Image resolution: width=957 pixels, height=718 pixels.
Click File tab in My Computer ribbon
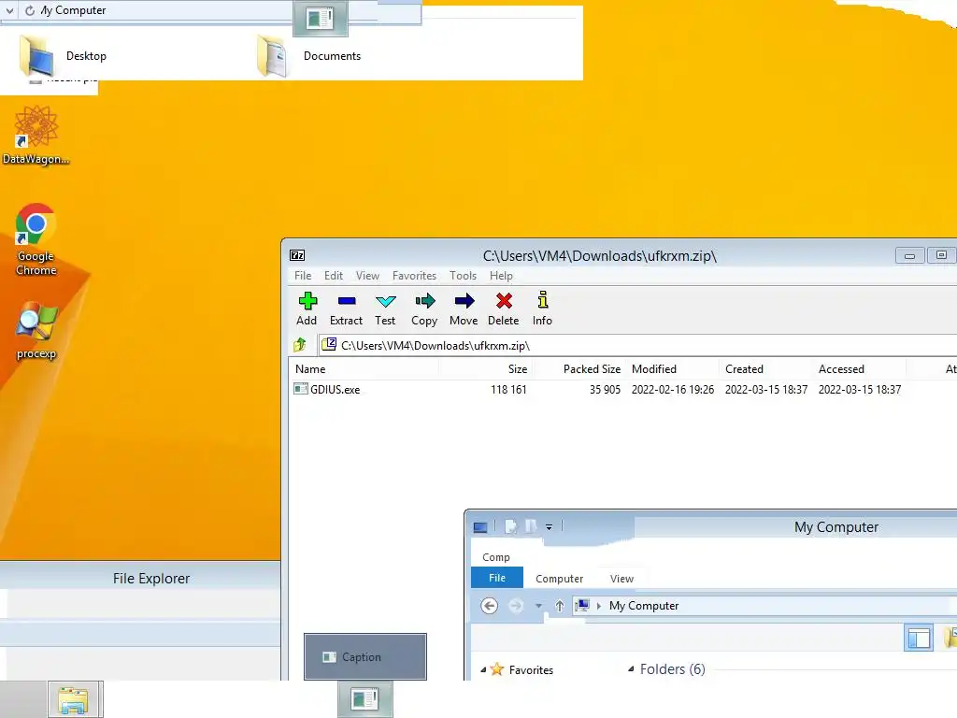497,578
